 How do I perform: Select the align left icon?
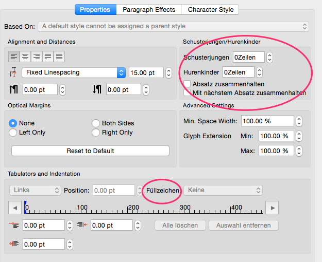(x=14, y=57)
